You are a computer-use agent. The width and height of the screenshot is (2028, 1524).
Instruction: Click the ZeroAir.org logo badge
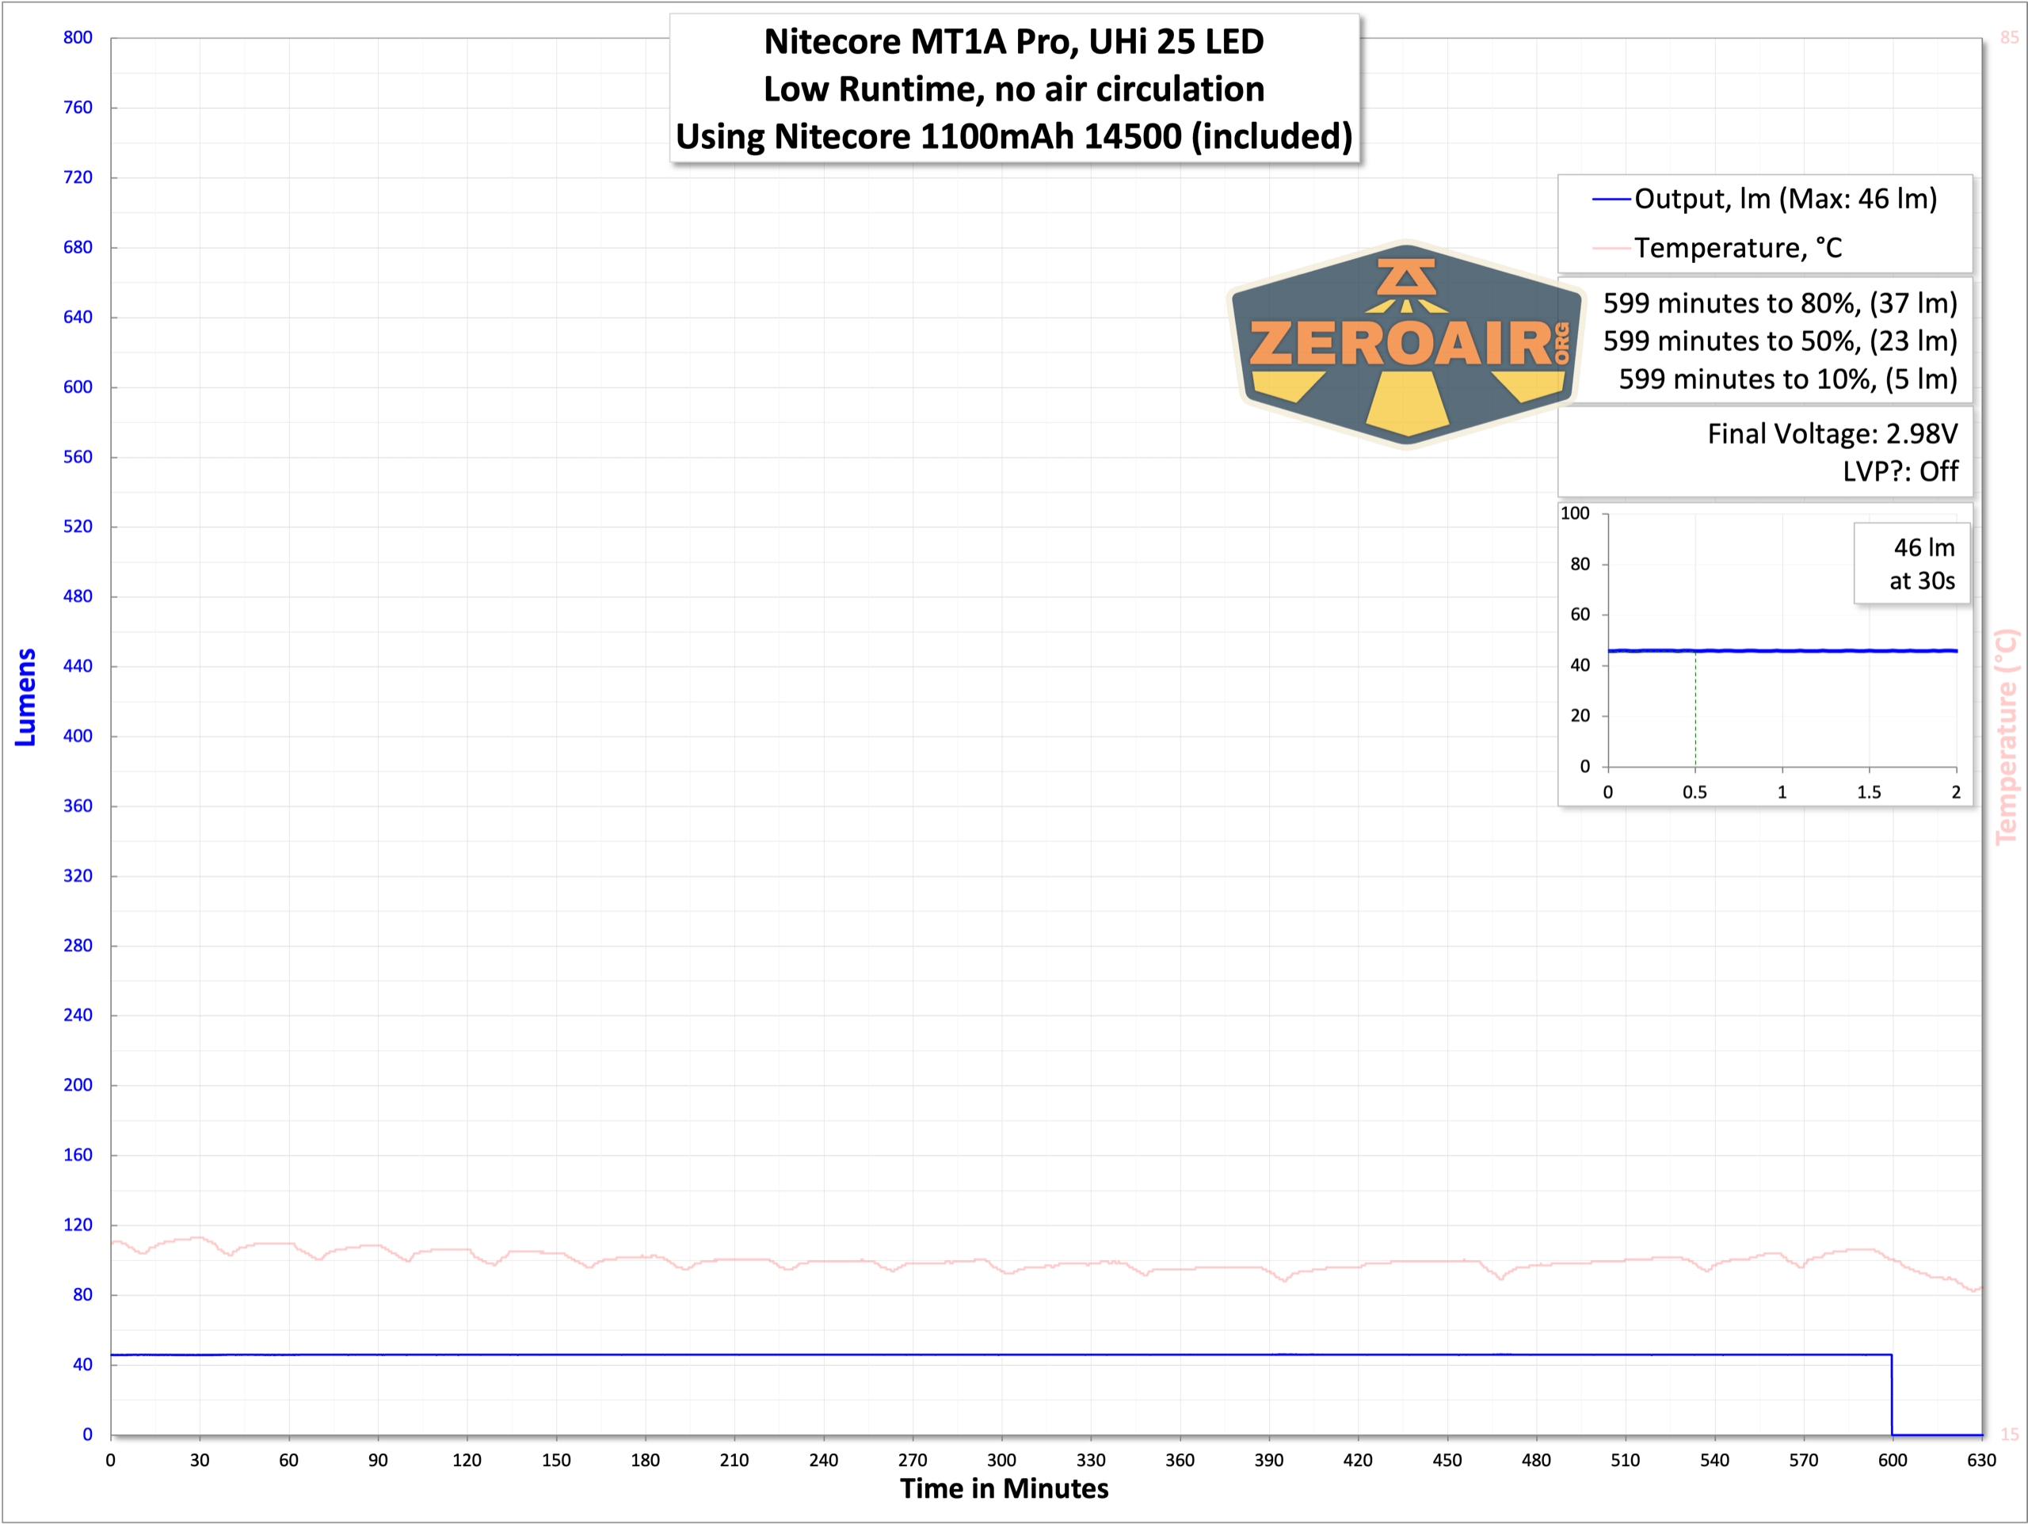click(1405, 344)
